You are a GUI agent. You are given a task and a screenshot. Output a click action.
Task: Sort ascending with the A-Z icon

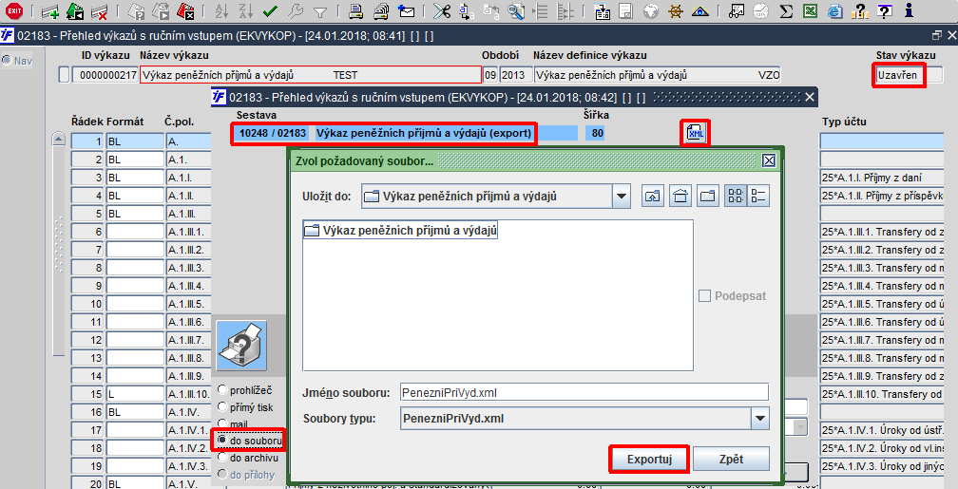[221, 11]
